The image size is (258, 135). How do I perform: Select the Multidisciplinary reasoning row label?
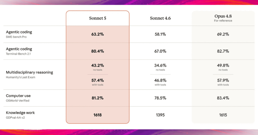[x=29, y=72]
